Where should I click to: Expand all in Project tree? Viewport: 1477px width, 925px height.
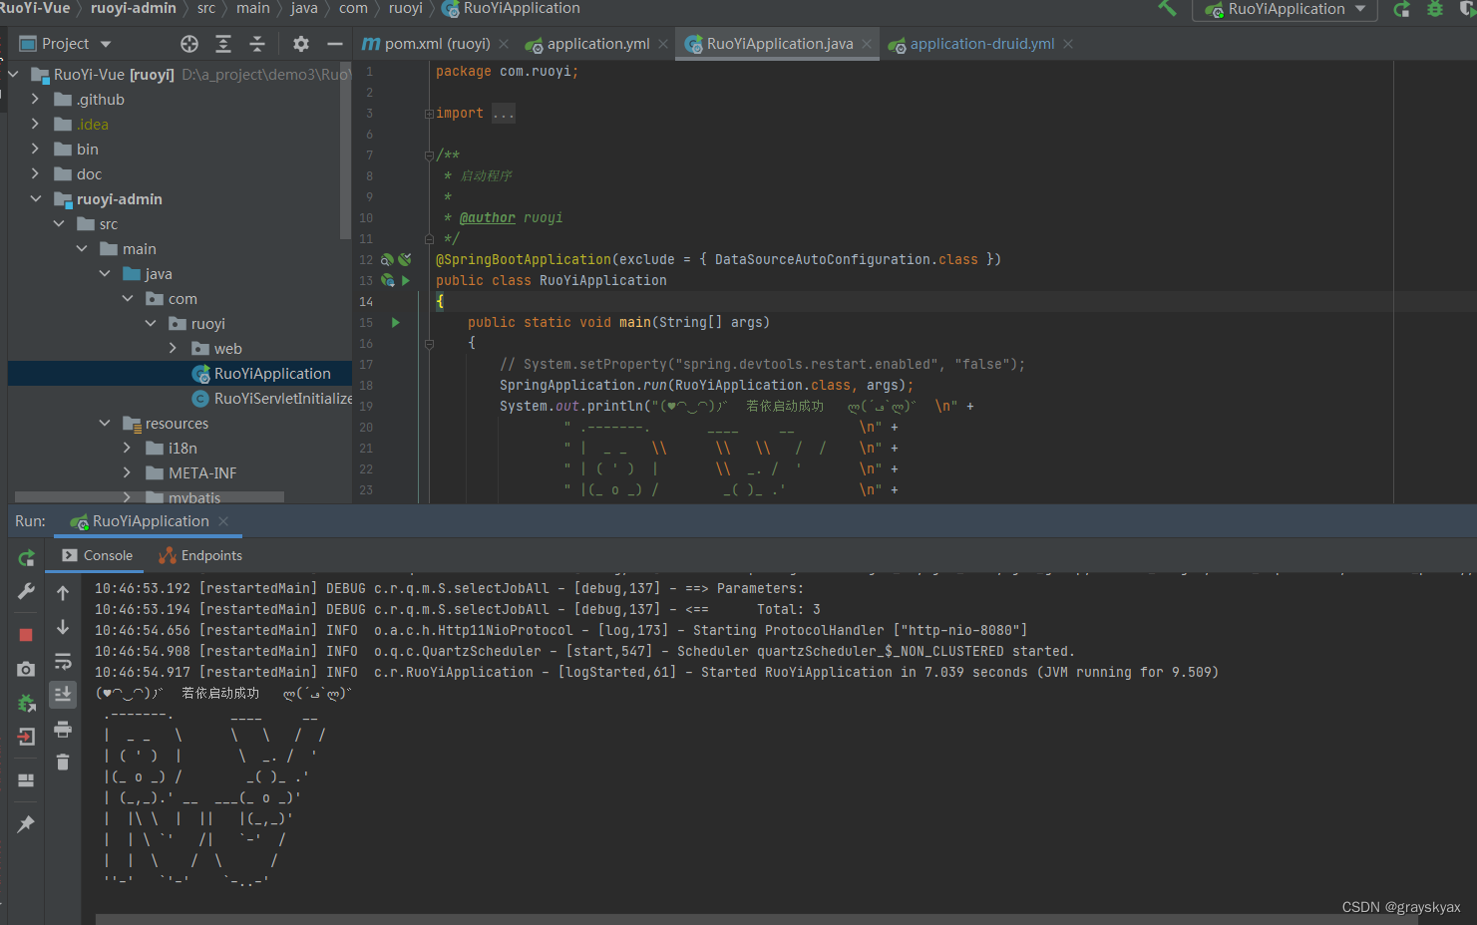click(223, 44)
